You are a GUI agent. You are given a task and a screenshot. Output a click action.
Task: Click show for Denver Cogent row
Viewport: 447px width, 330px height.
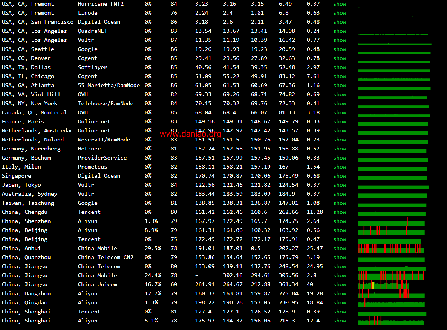coord(340,58)
